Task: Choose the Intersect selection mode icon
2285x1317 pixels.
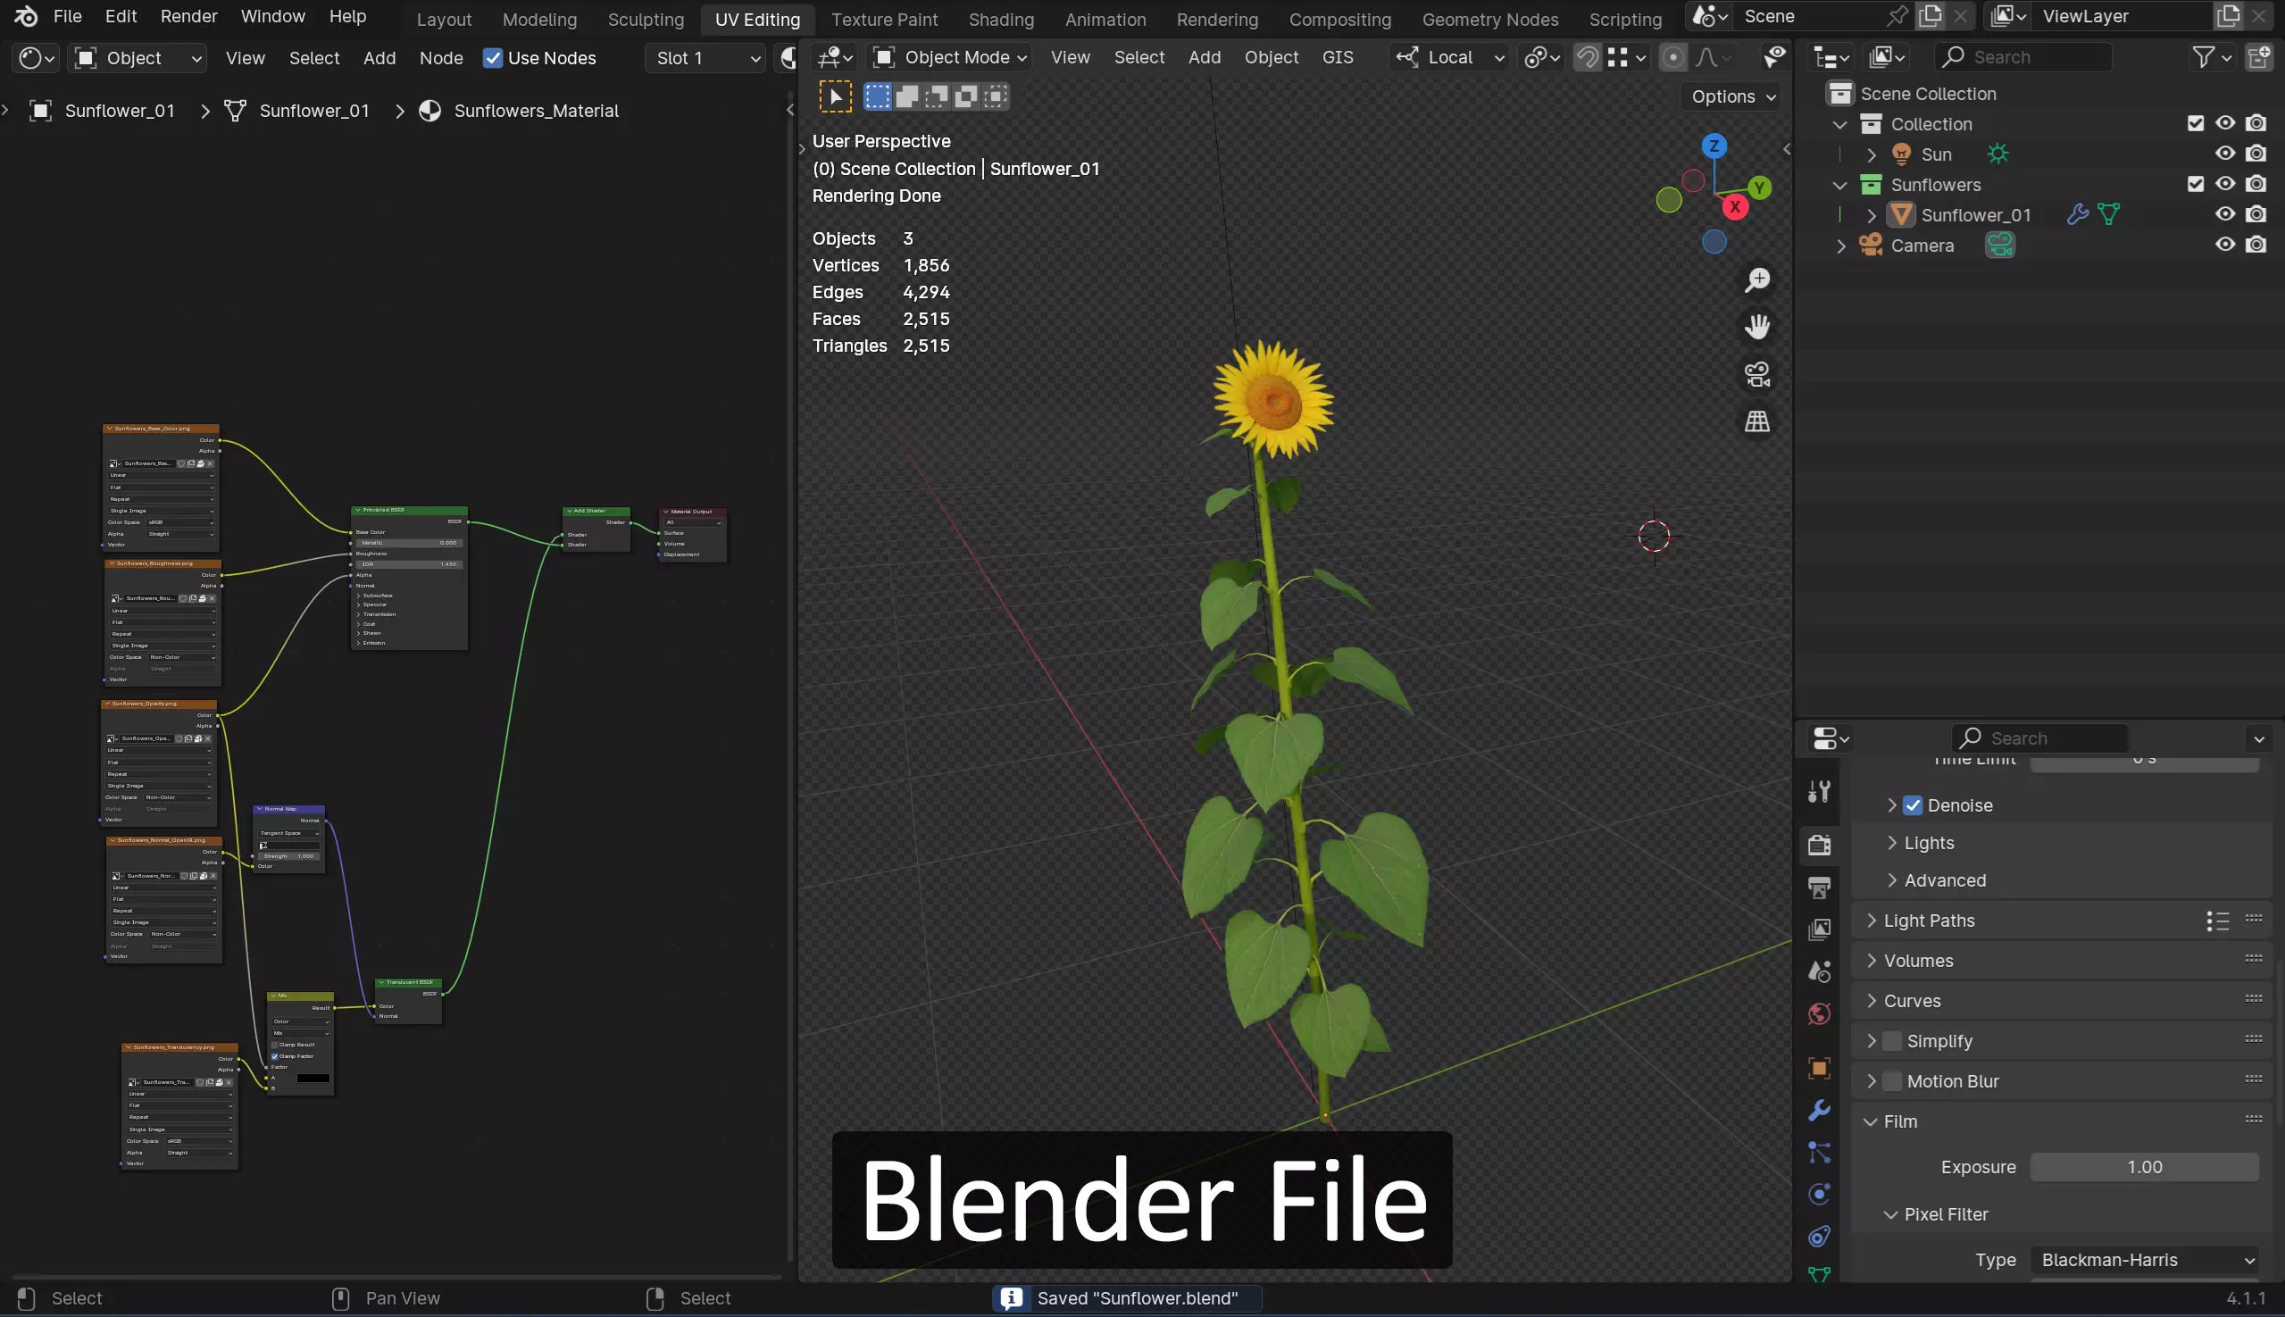Action: point(996,96)
